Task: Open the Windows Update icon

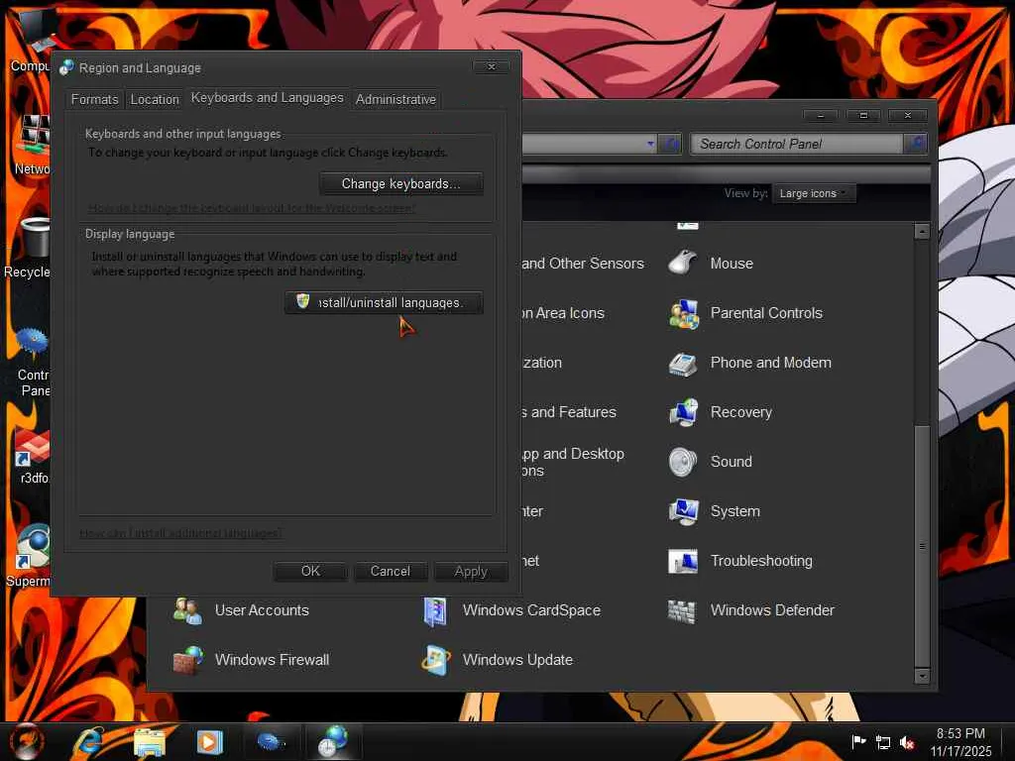Action: [436, 660]
